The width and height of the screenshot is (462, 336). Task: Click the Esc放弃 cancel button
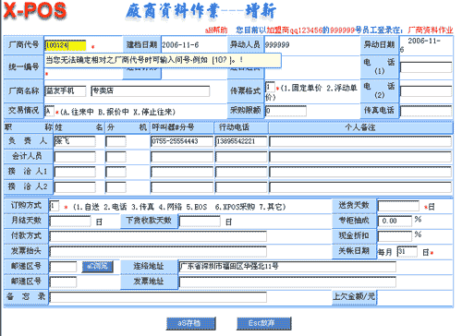263,323
